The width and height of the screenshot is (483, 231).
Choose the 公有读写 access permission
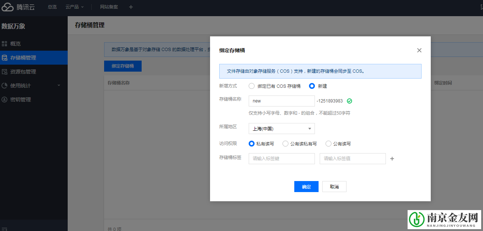point(328,144)
